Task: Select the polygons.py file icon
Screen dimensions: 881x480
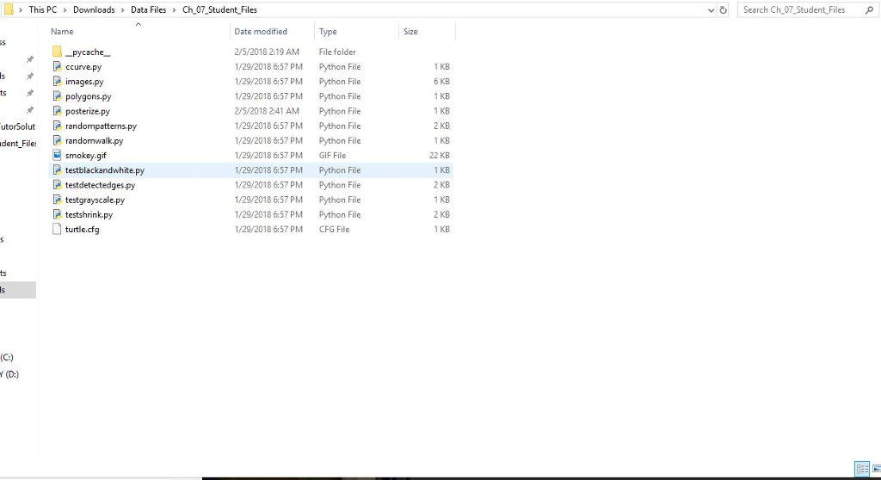Action: pos(57,96)
